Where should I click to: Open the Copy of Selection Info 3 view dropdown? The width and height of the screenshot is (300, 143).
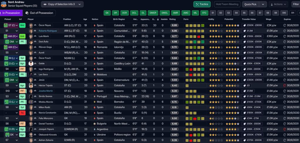(x=62, y=4)
